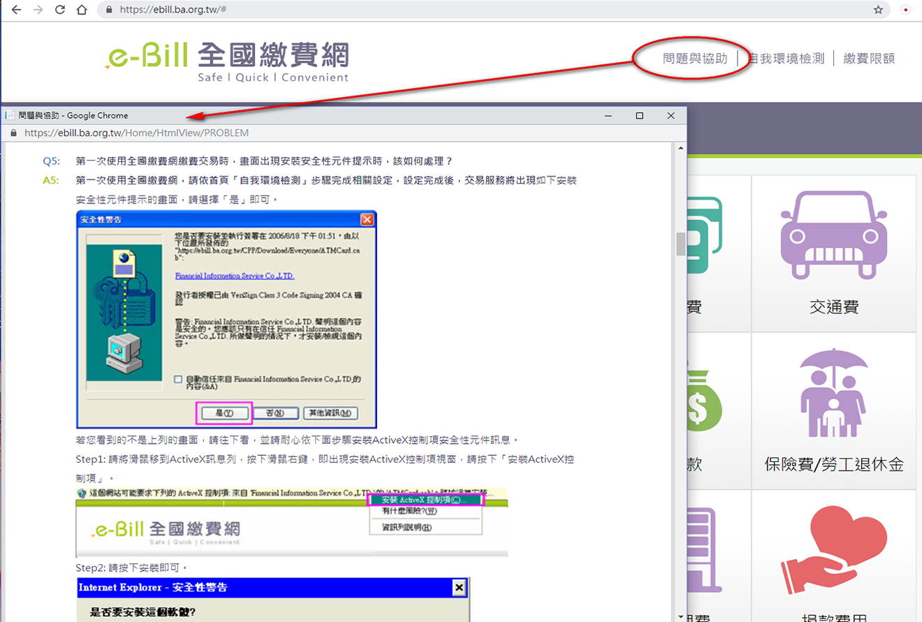This screenshot has height=622, width=922.
Task: Open the 自我環境檢測 menu item
Action: click(x=786, y=59)
